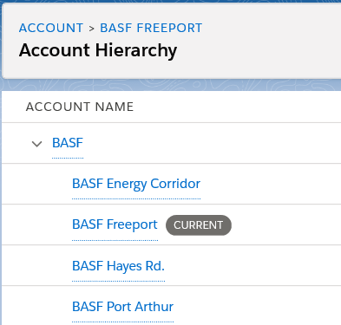Screen dimensions: 341x325
Task: Open the BASF Freeport account link
Action: click(115, 224)
